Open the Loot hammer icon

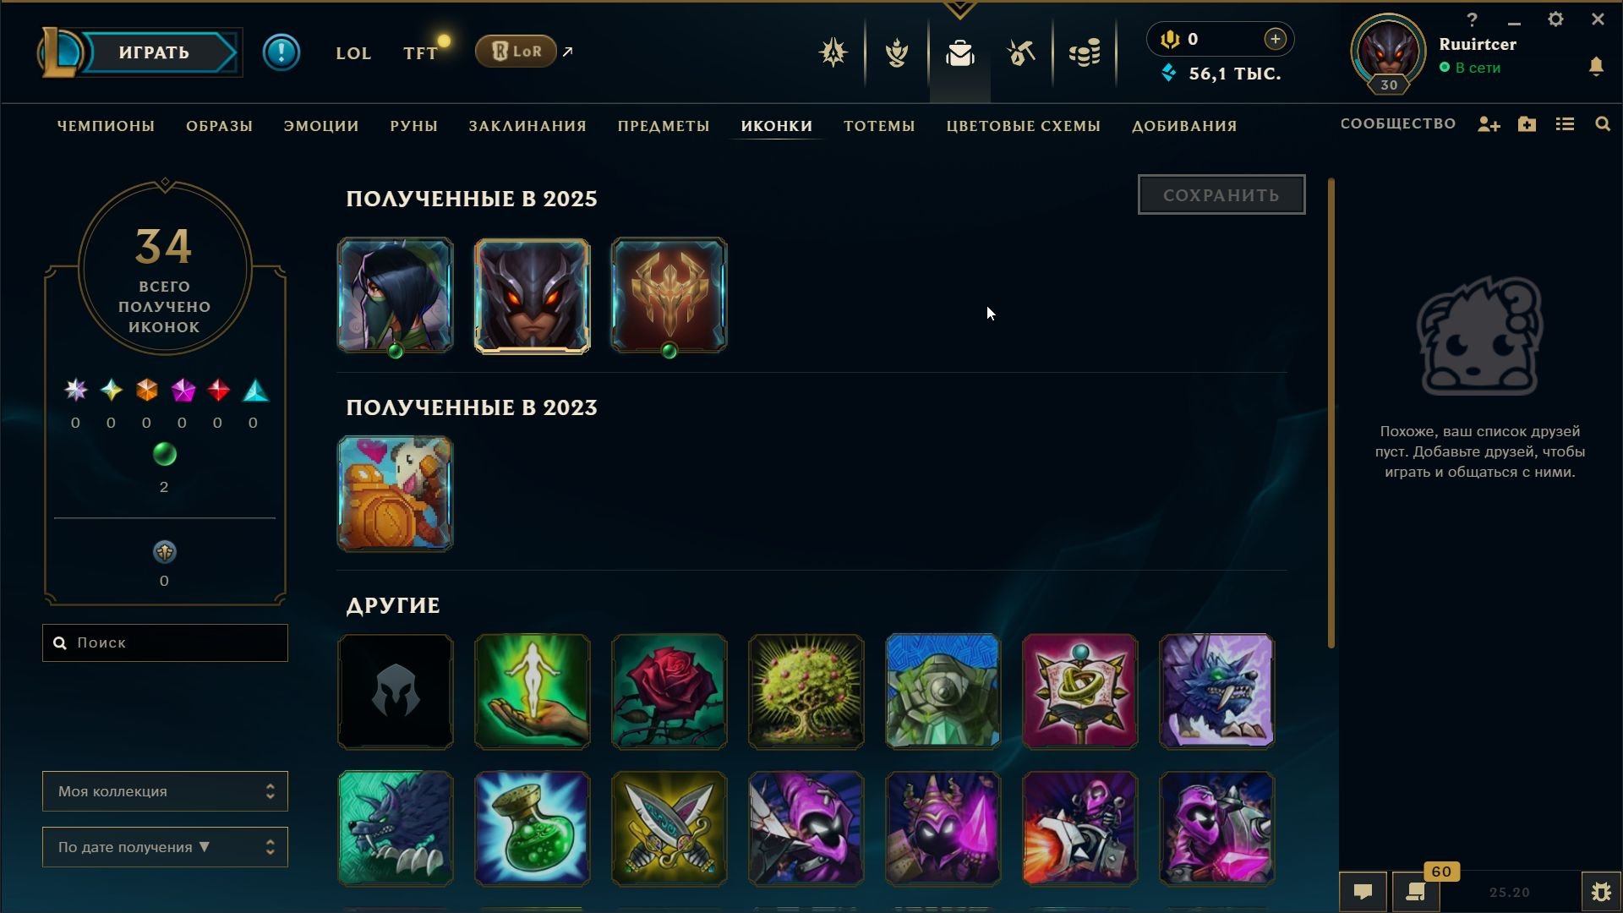(1021, 53)
